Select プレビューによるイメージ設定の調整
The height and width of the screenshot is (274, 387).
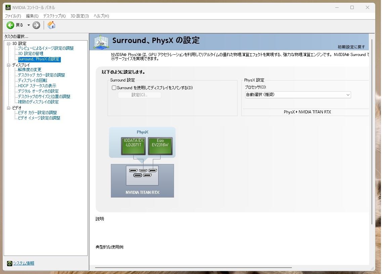coord(46,48)
